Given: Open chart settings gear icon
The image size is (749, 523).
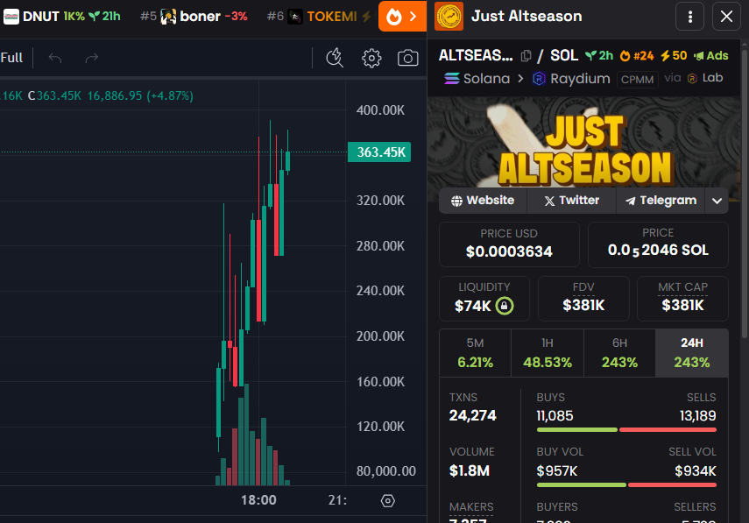Looking at the screenshot, I should click(371, 59).
